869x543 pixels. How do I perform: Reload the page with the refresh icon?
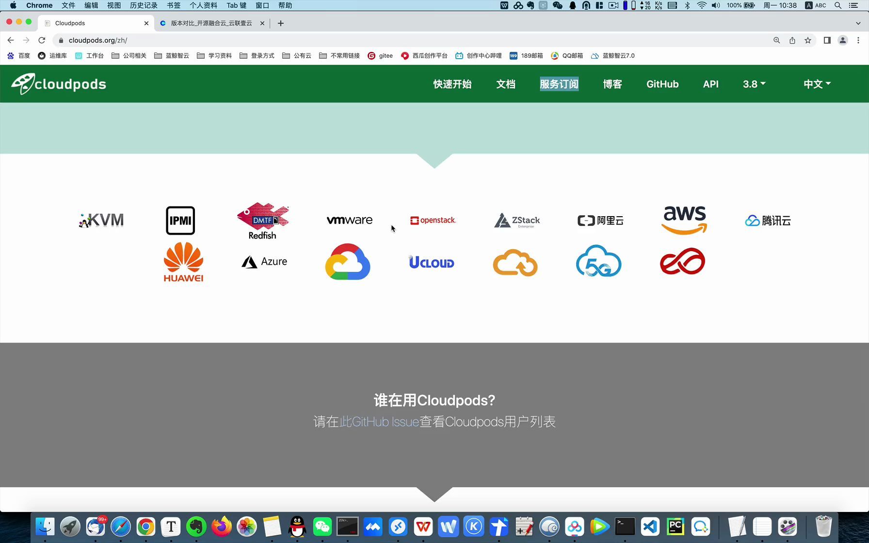(42, 40)
